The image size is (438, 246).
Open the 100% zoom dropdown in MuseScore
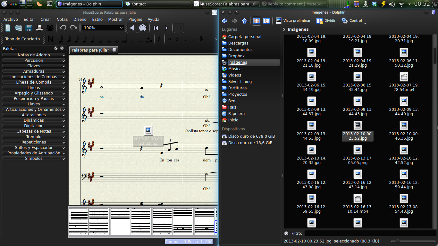[103, 28]
